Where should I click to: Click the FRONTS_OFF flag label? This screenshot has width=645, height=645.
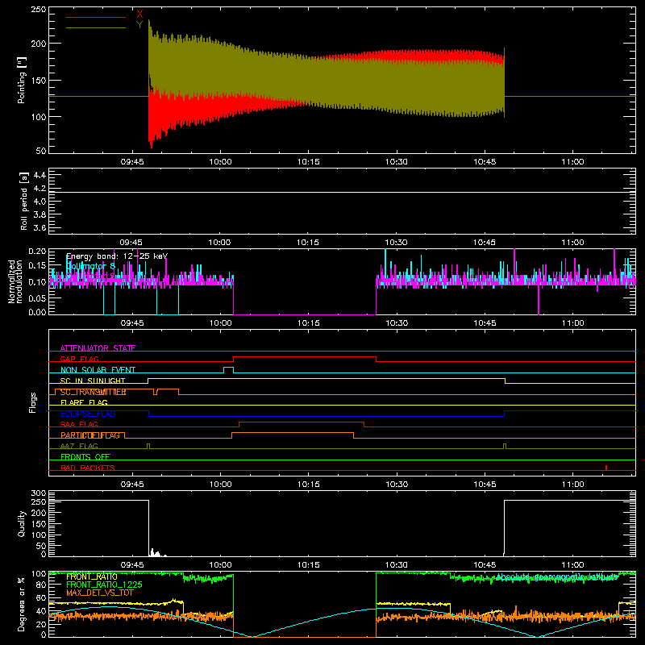pos(85,456)
